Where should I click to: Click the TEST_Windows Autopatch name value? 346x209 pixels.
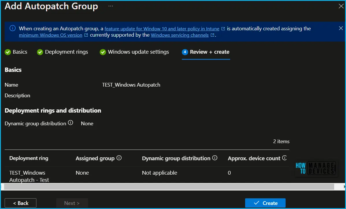pos(131,85)
